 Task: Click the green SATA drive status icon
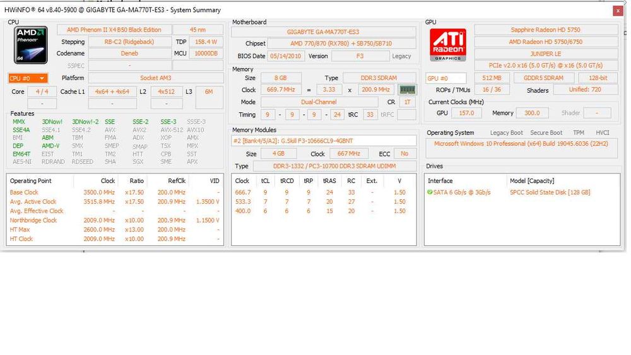[430, 192]
